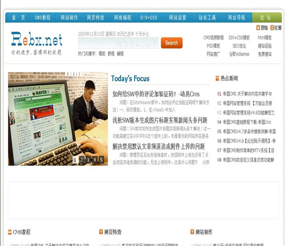Open article 解决禁用默认文章频道造成附件上传的问题
286x246 pixels.
click(158, 147)
